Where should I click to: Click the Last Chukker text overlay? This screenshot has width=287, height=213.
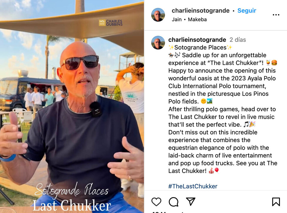(72, 205)
